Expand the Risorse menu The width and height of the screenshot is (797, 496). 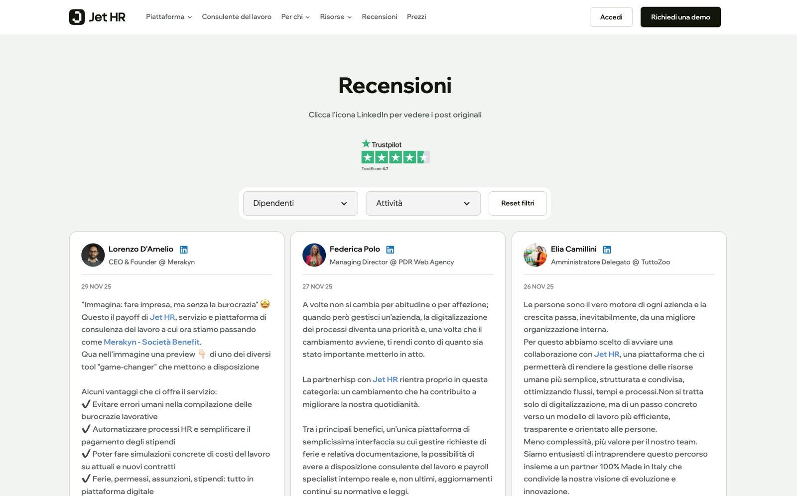336,17
